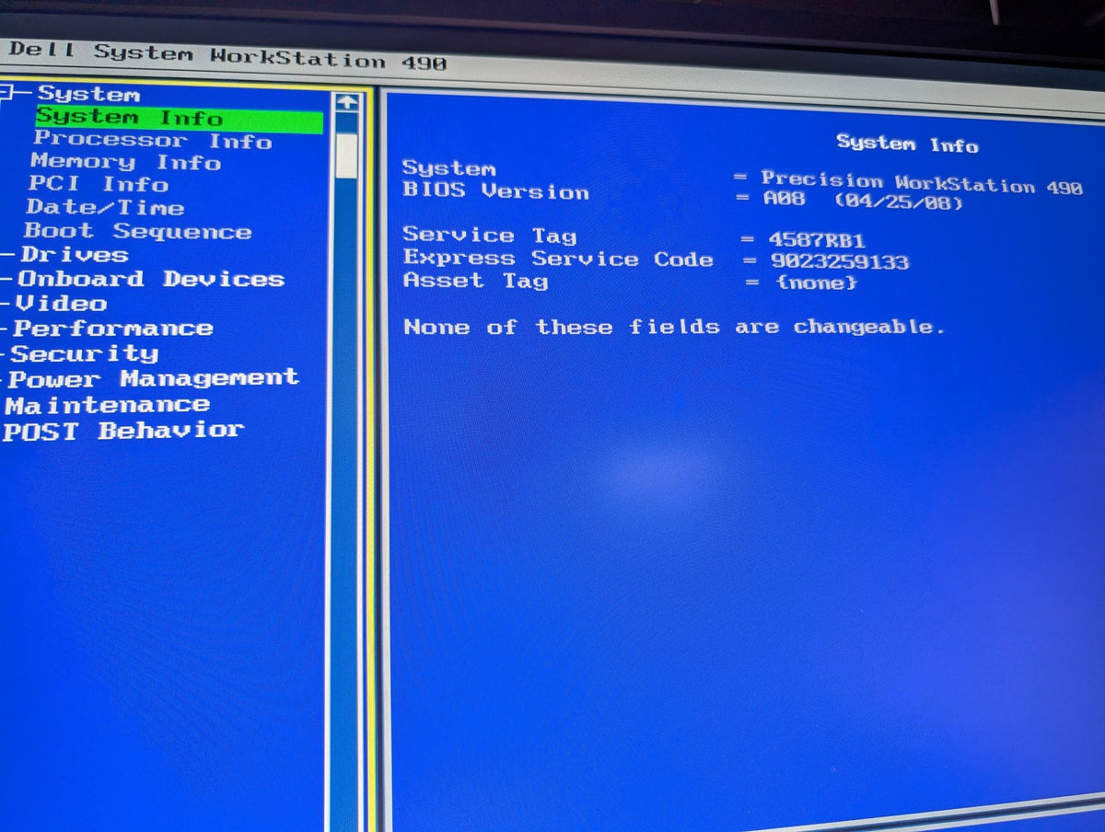Click the menu scrollbar thumb
Image resolution: width=1105 pixels, height=832 pixels.
pyautogui.click(x=346, y=155)
